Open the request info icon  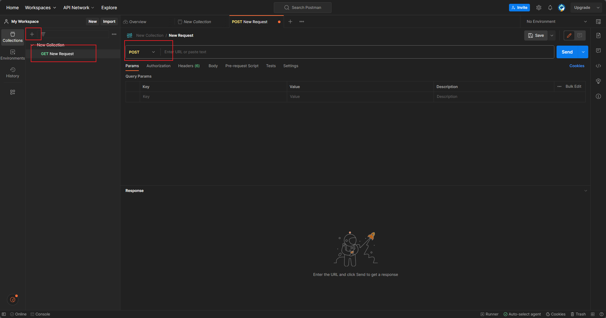point(598,96)
